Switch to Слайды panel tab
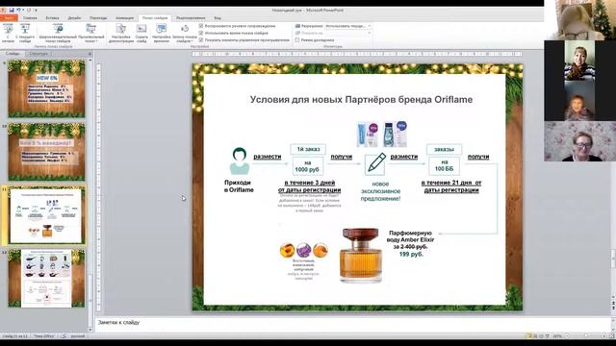The width and height of the screenshot is (616, 346). [13, 54]
